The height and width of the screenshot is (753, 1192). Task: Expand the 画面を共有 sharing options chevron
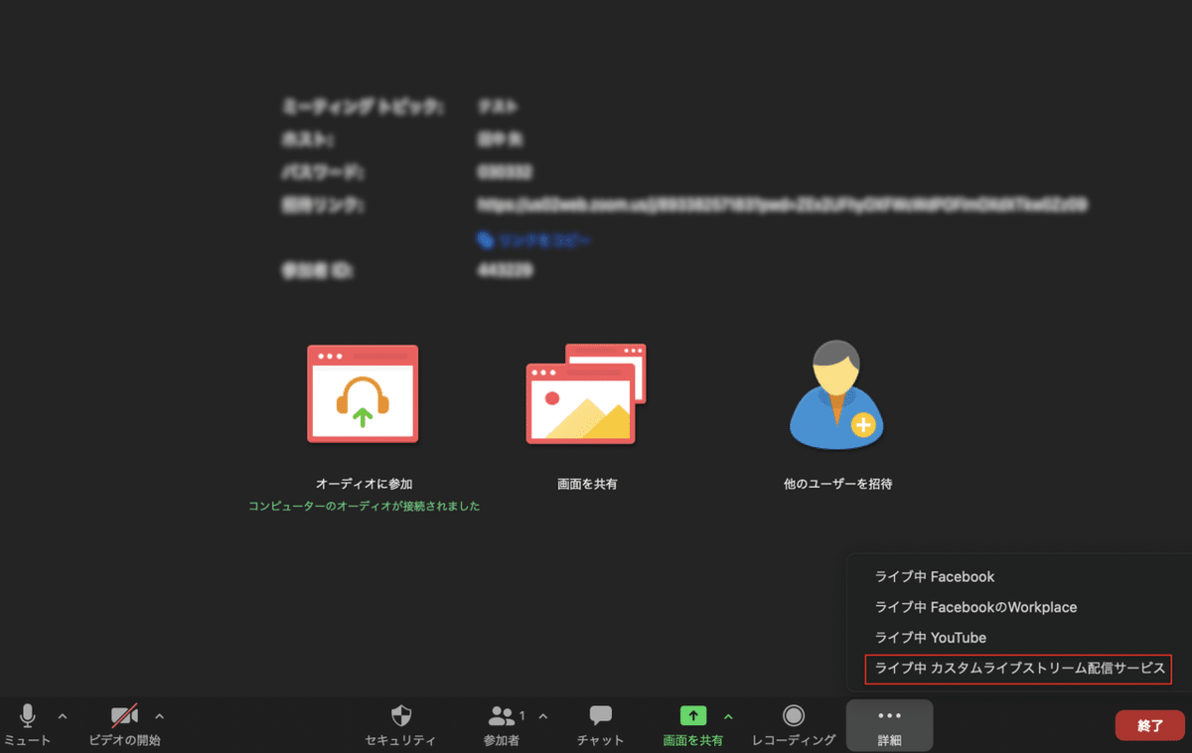click(730, 715)
